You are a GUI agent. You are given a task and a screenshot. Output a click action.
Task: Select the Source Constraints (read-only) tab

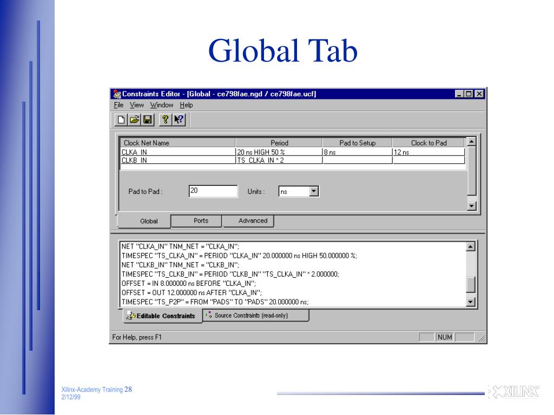point(256,315)
